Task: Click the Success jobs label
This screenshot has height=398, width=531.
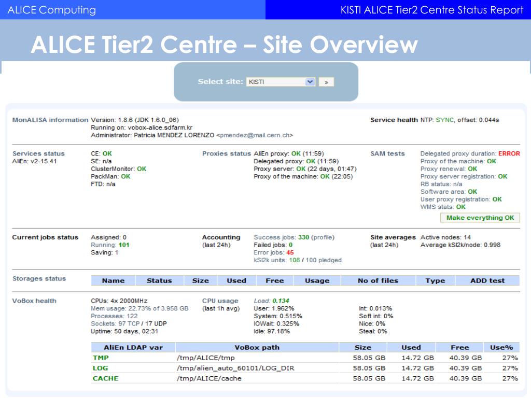Action: 275,237
